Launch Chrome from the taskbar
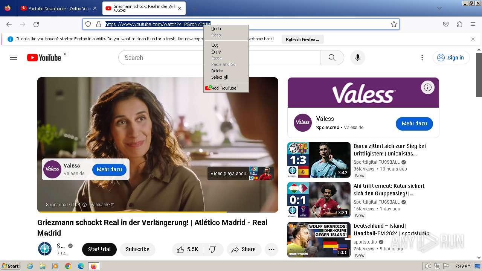482x271 pixels. pyautogui.click(x=68, y=266)
